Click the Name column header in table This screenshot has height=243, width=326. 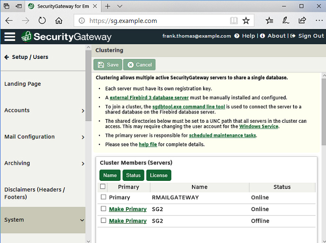coord(199,187)
